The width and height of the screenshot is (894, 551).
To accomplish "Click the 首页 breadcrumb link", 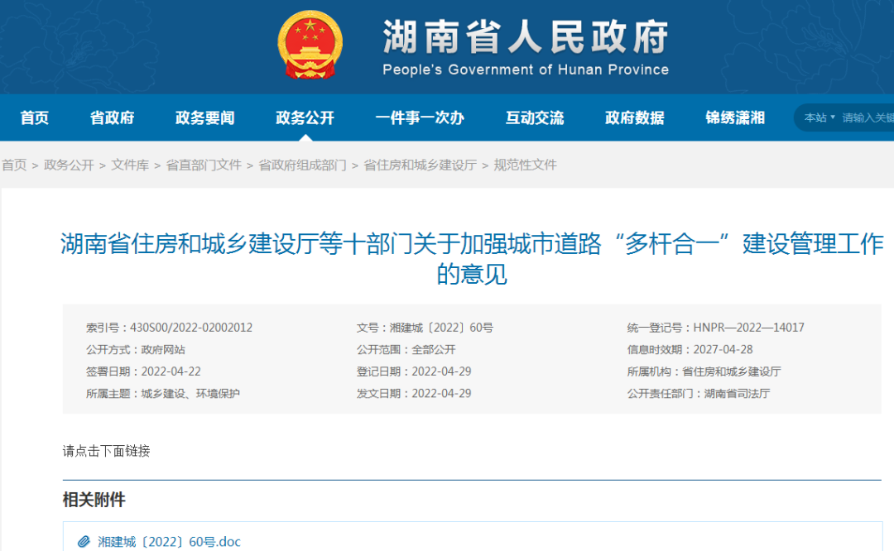I will [x=14, y=165].
